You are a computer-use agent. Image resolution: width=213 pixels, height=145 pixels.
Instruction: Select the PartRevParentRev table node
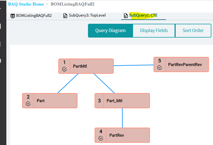[x=181, y=64]
